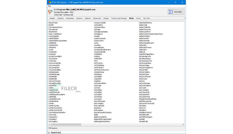The height and width of the screenshot is (134, 233).
Task: Select the dxCameraControl unit
Action: 145,61
